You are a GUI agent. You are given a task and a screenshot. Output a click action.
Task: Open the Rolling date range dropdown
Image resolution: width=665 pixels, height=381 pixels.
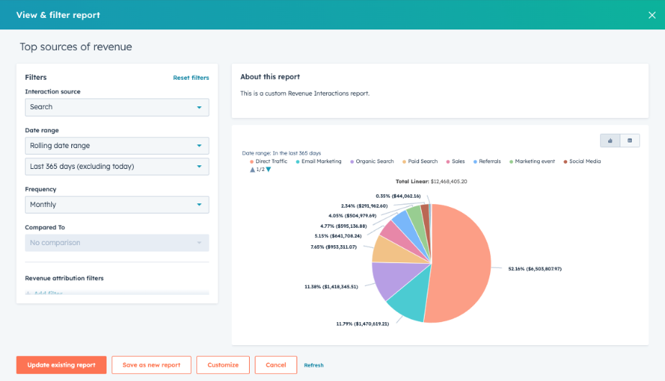(x=117, y=146)
